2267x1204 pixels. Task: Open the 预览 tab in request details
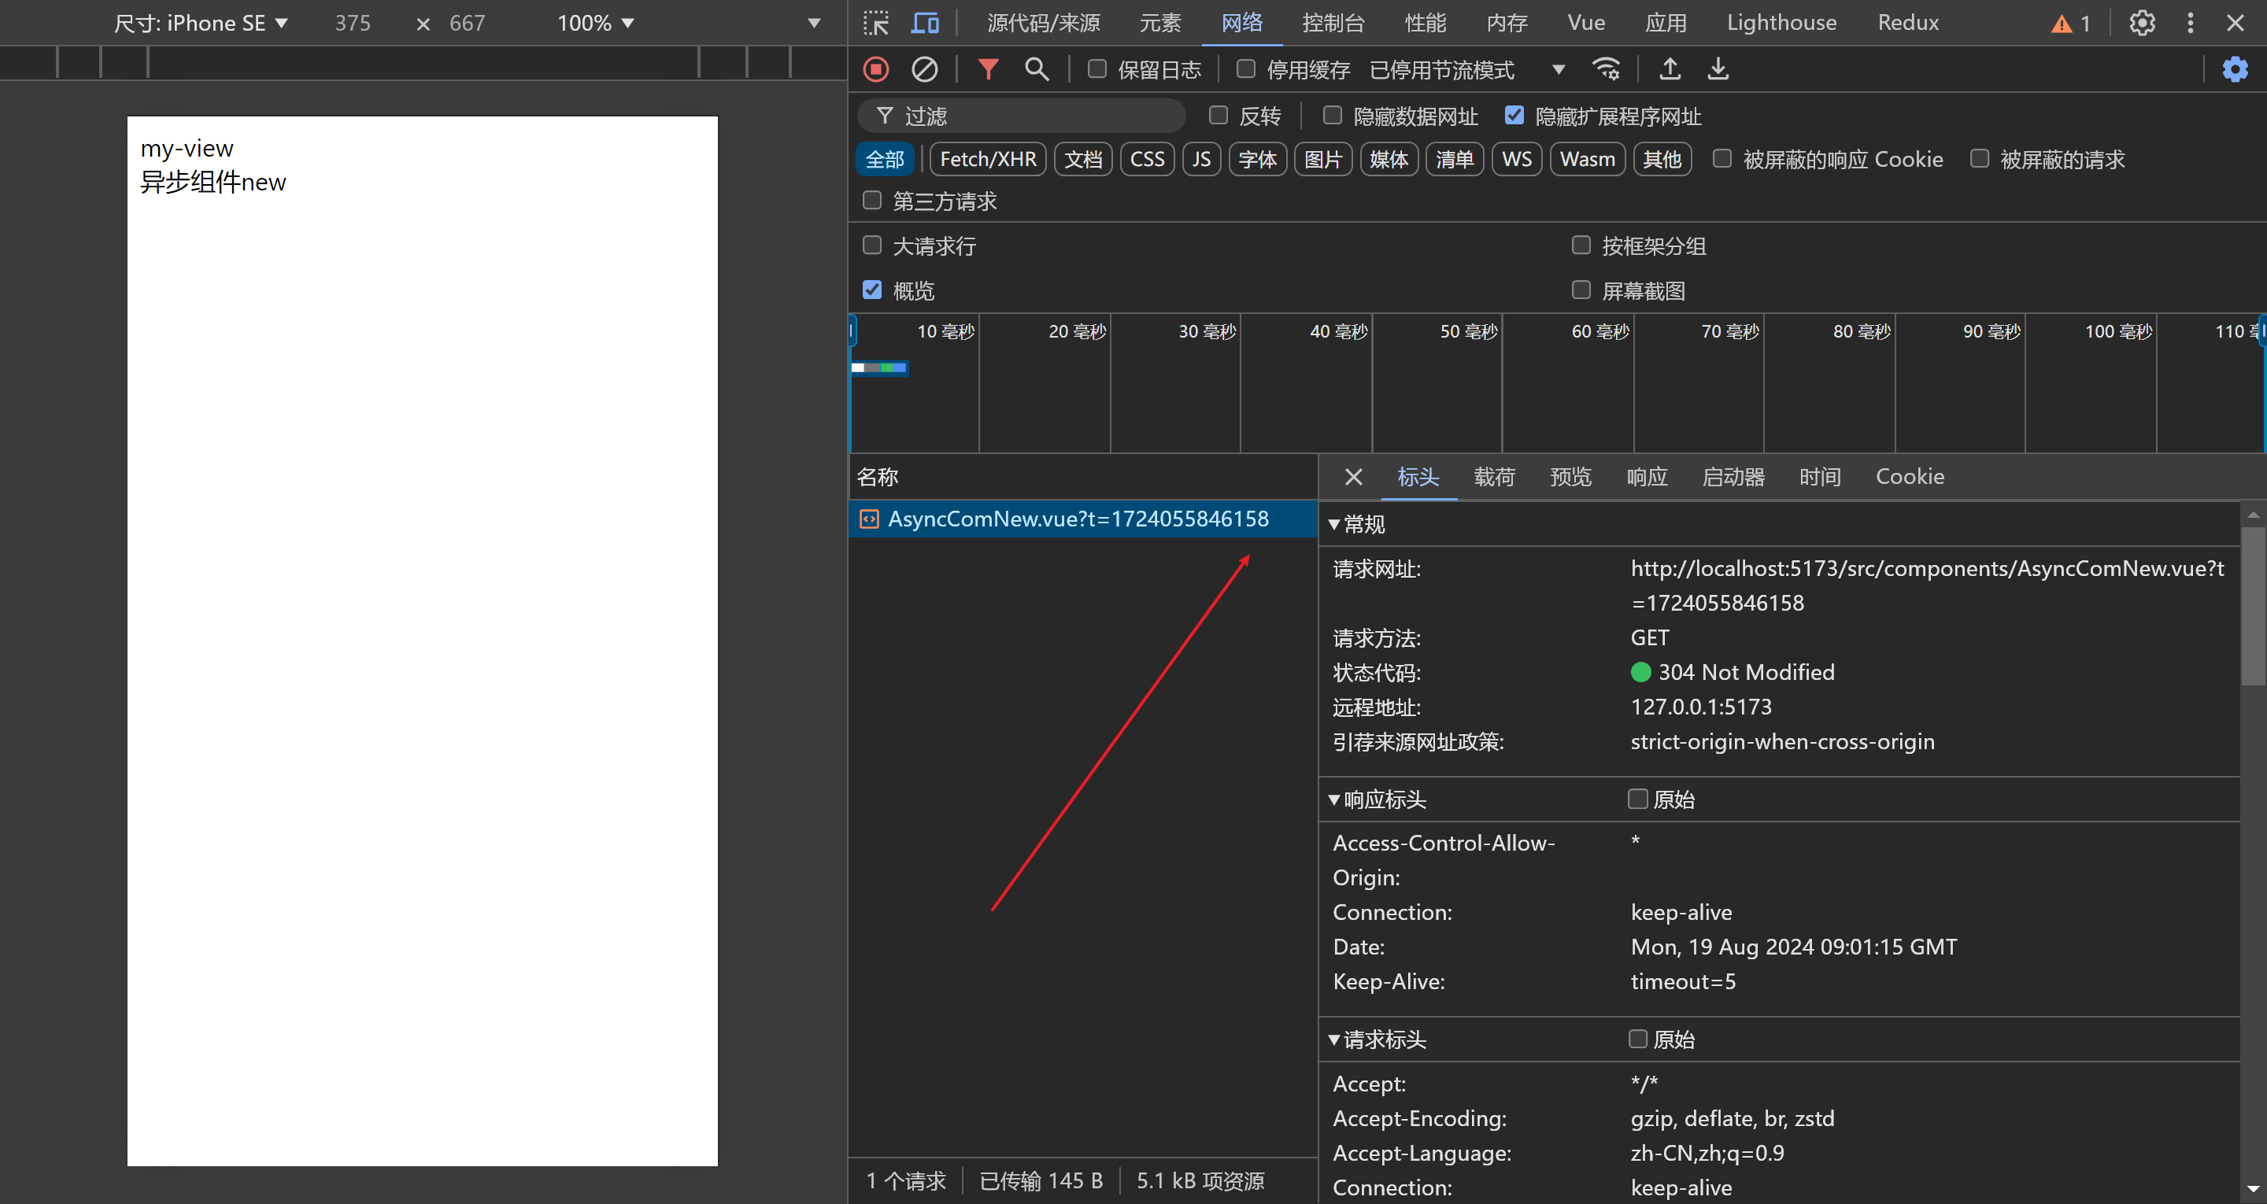[1570, 477]
